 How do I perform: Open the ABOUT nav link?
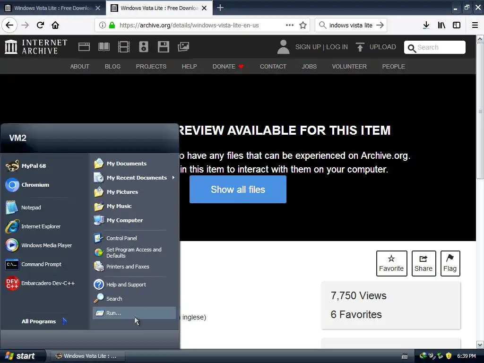(79, 66)
